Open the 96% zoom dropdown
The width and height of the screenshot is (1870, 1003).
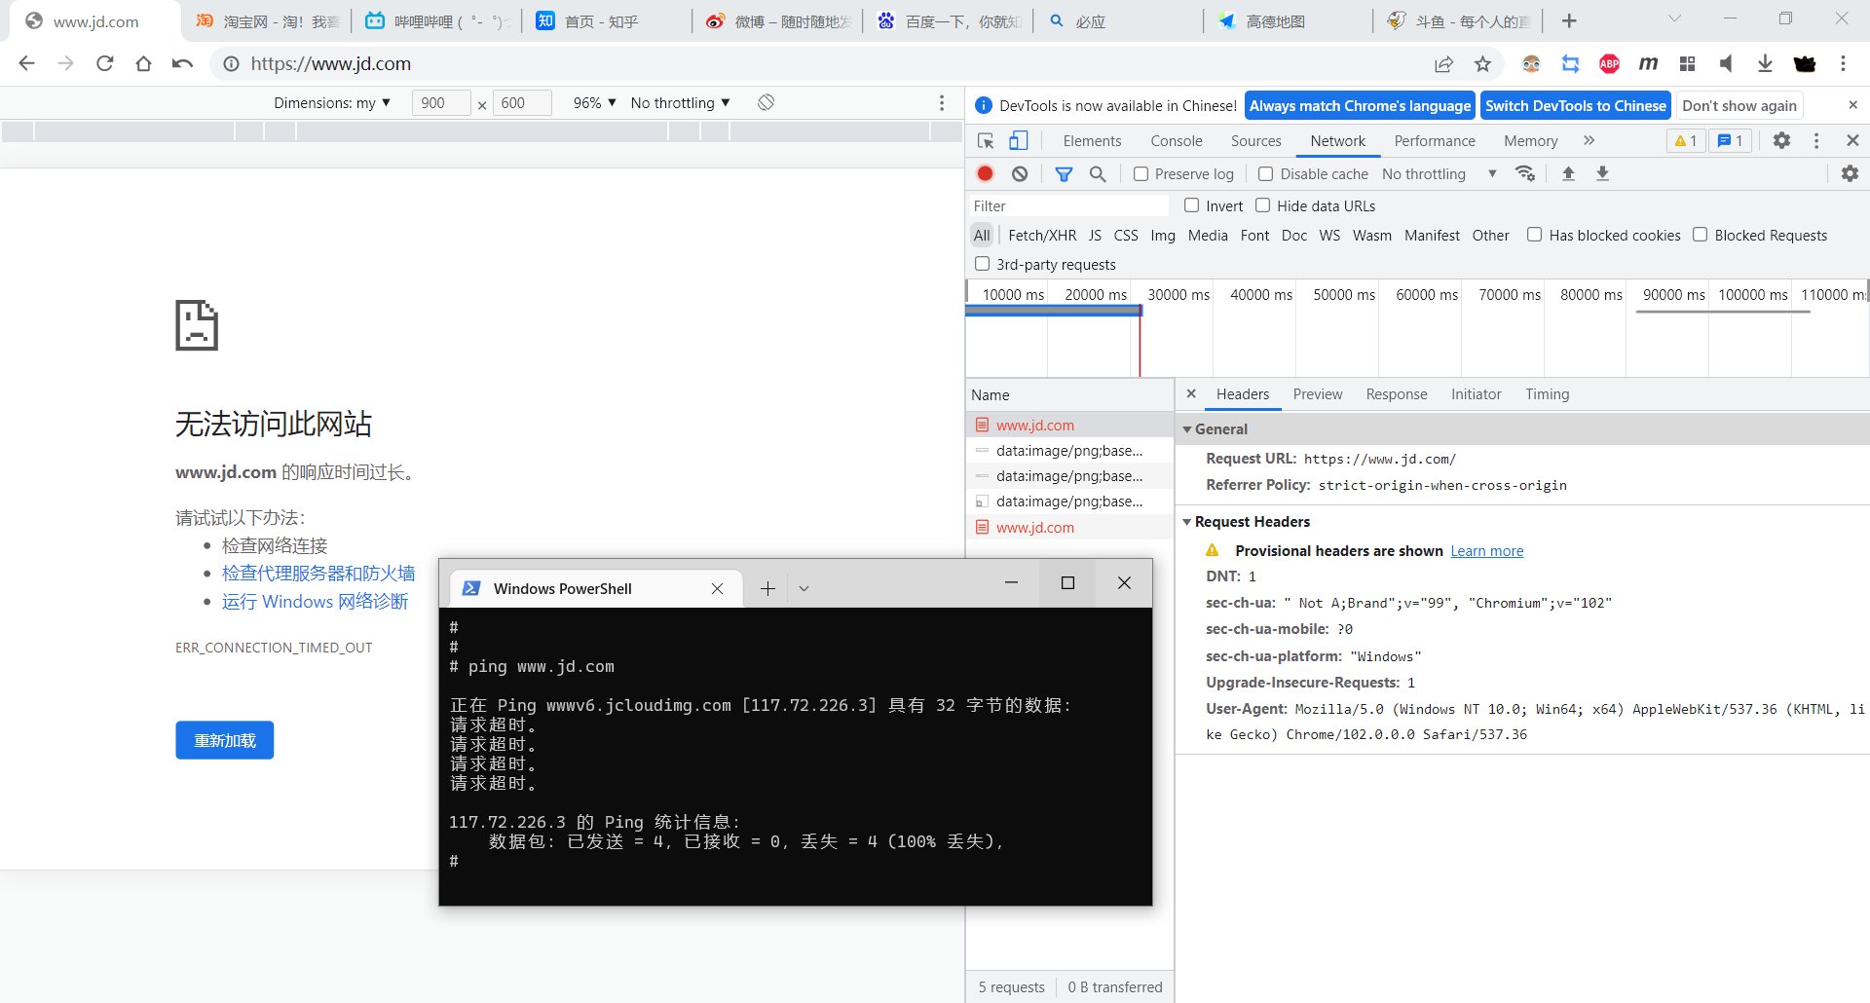594,102
